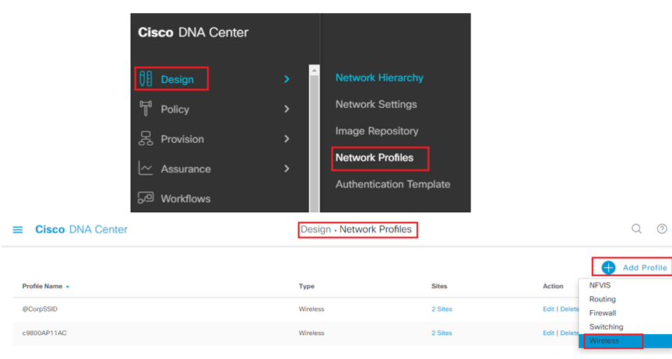Image resolution: width=672 pixels, height=359 pixels.
Task: Click the Policy icon in sidebar
Action: [146, 109]
